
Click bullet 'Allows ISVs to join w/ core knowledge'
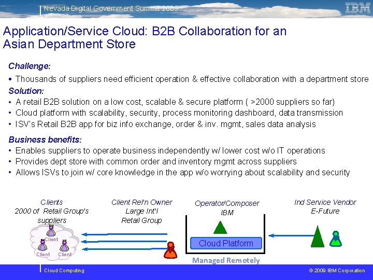click(x=183, y=172)
